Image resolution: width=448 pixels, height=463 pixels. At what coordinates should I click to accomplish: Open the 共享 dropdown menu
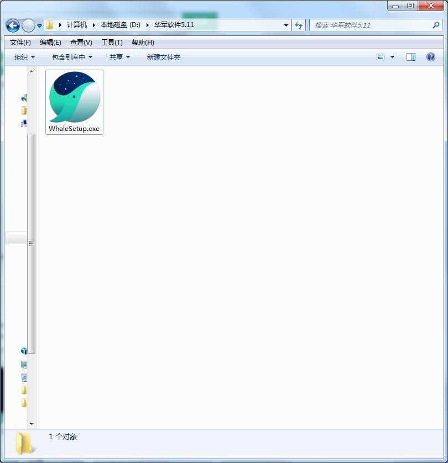coord(118,57)
